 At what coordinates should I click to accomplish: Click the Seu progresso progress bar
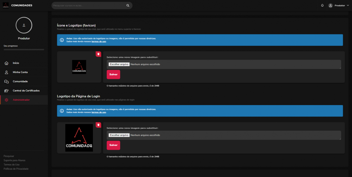tap(24, 50)
